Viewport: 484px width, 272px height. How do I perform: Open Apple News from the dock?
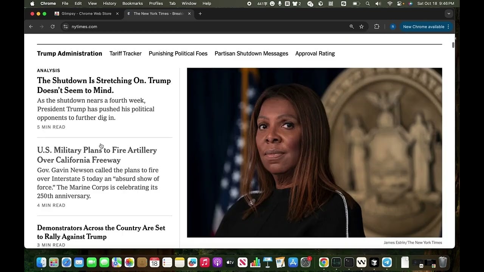coord(242,262)
